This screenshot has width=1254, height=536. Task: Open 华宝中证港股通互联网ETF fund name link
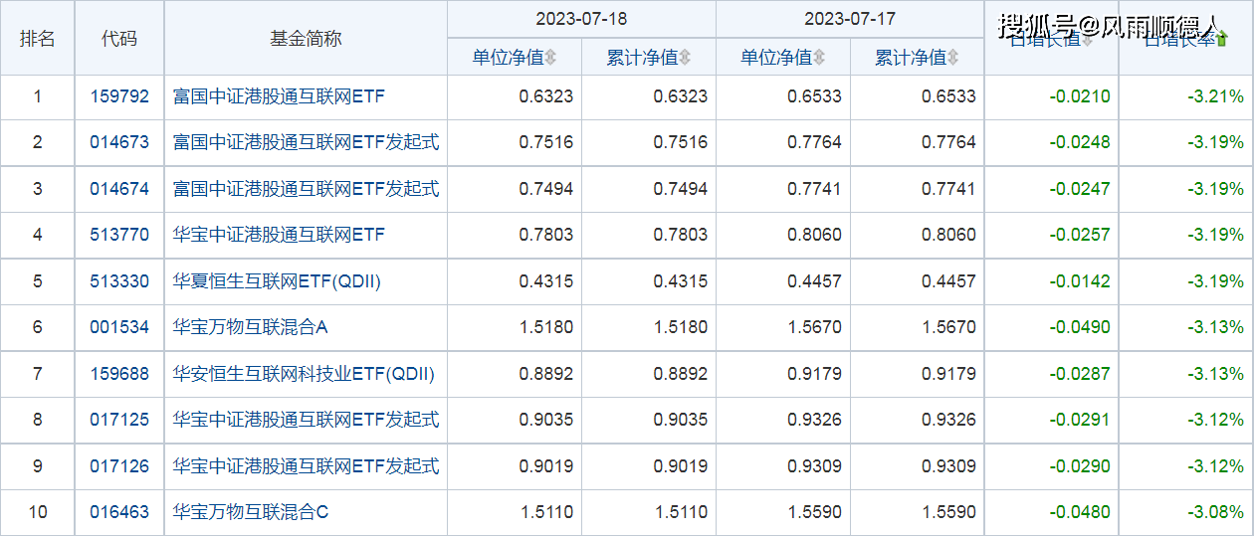coord(279,235)
